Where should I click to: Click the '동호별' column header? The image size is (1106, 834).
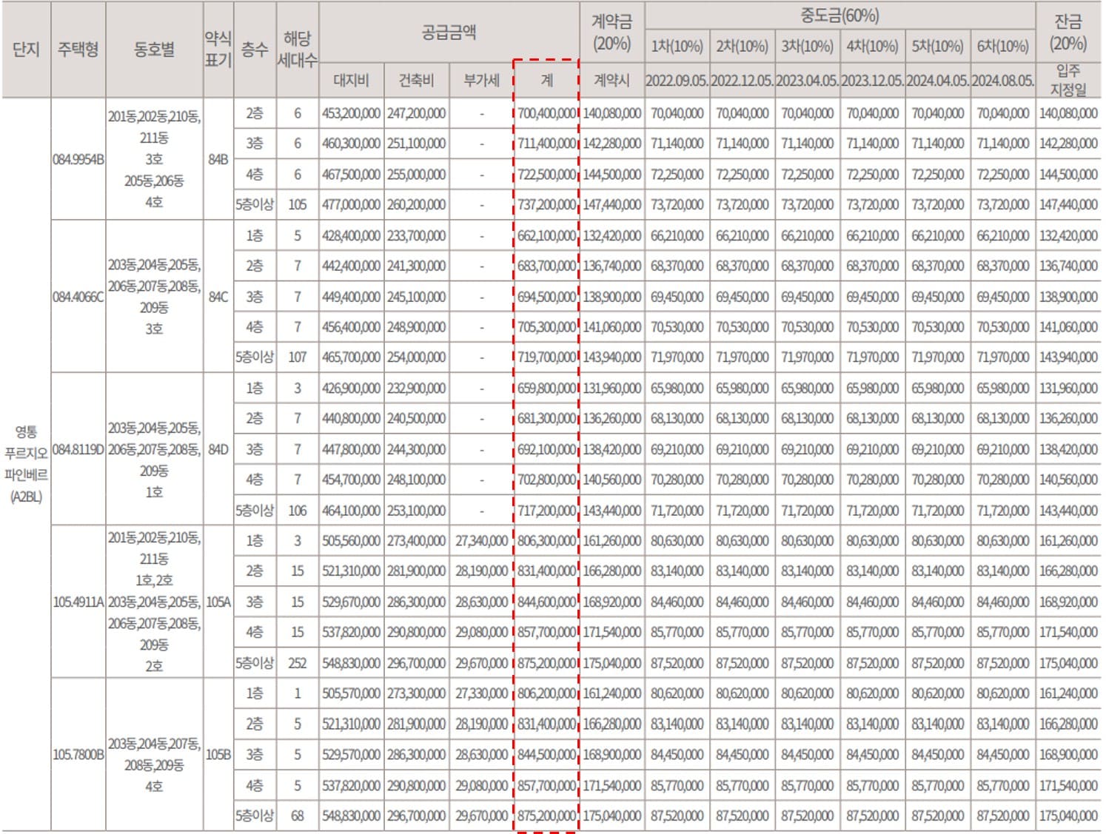point(154,50)
